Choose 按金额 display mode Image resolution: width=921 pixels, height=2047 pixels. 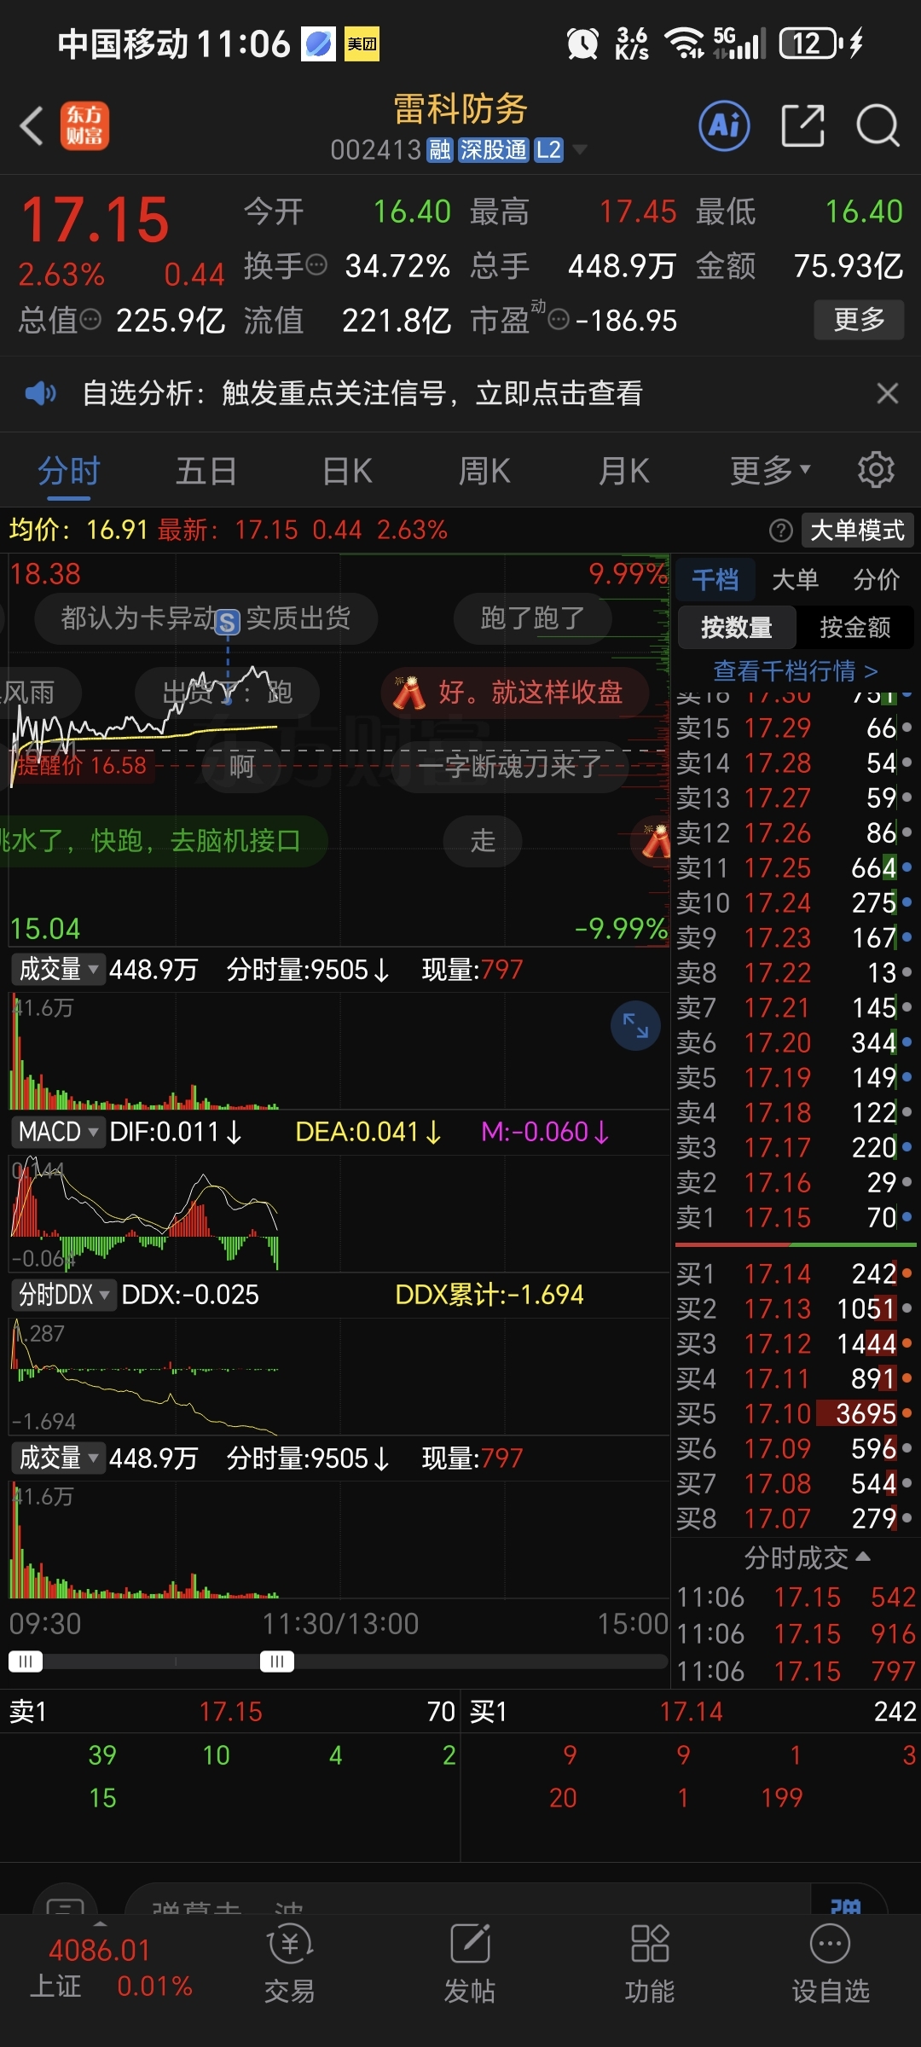[x=855, y=628]
